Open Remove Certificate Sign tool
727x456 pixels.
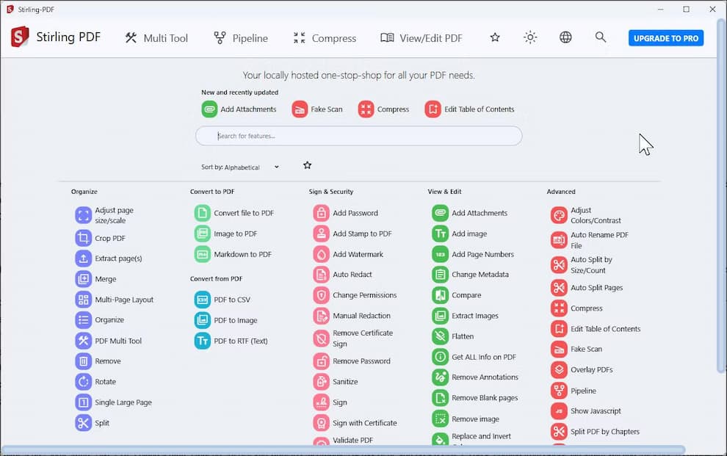point(353,339)
